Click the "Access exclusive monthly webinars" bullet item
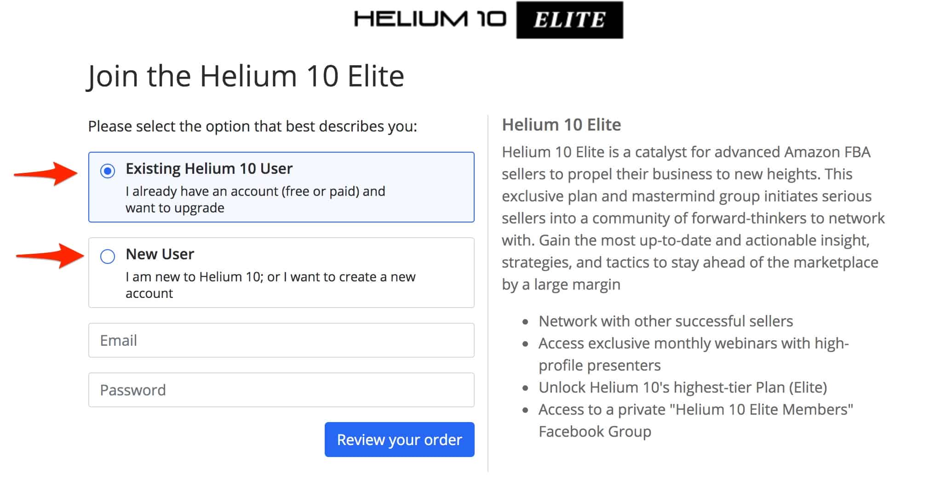This screenshot has height=480, width=941. (x=693, y=354)
